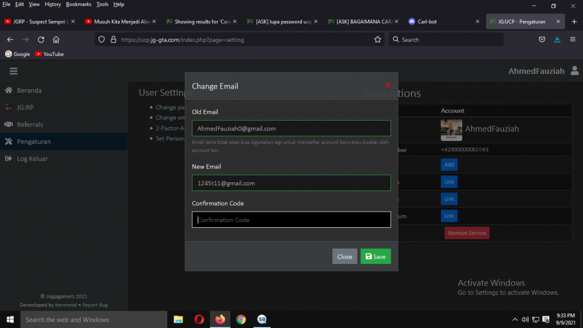Image resolution: width=583 pixels, height=328 pixels.
Task: Open Firefox application menu
Action: coord(573,40)
